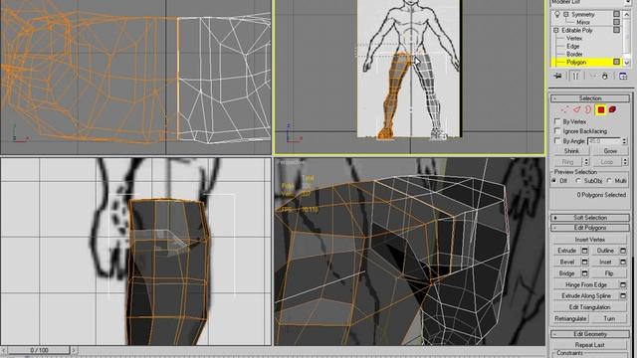Click Make Unique icon below stack
Screen dimensions: 637x358
(593, 76)
